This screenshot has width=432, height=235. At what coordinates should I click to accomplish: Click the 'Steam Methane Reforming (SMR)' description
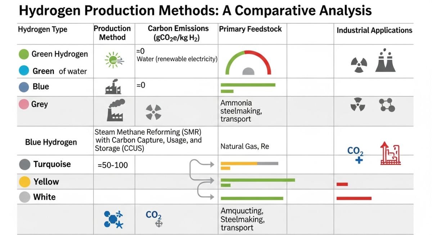[148, 140]
